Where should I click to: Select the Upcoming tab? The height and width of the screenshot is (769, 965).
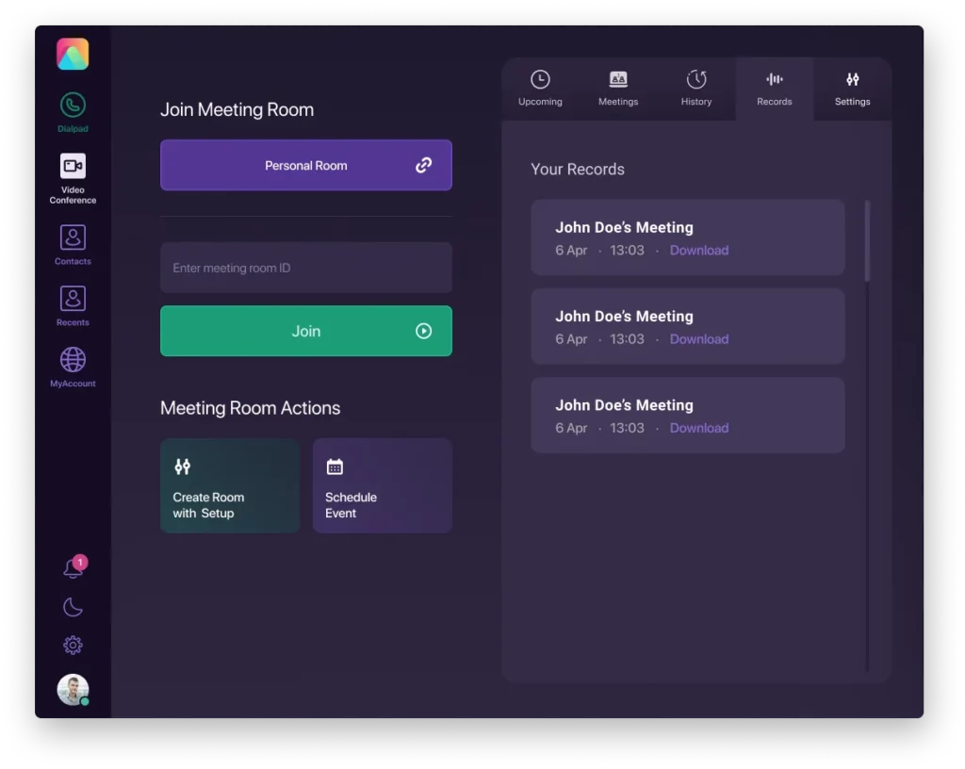pyautogui.click(x=540, y=89)
